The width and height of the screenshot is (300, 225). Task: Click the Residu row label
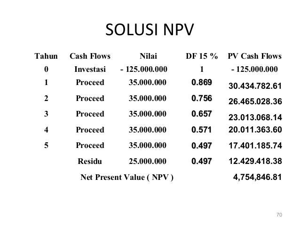pyautogui.click(x=90, y=161)
